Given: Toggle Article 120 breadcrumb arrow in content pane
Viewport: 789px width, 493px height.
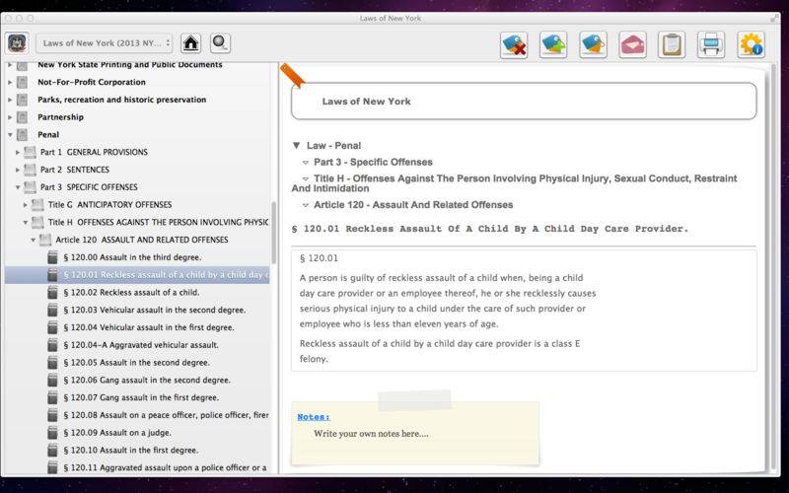Looking at the screenshot, I should point(306,205).
